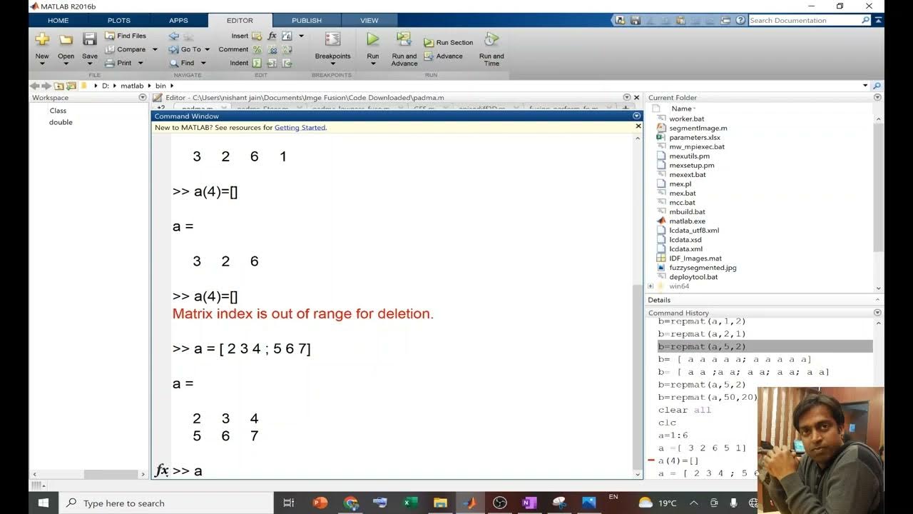Click the fx function browser icon in Command Window
This screenshot has width=913, height=514.
[162, 470]
